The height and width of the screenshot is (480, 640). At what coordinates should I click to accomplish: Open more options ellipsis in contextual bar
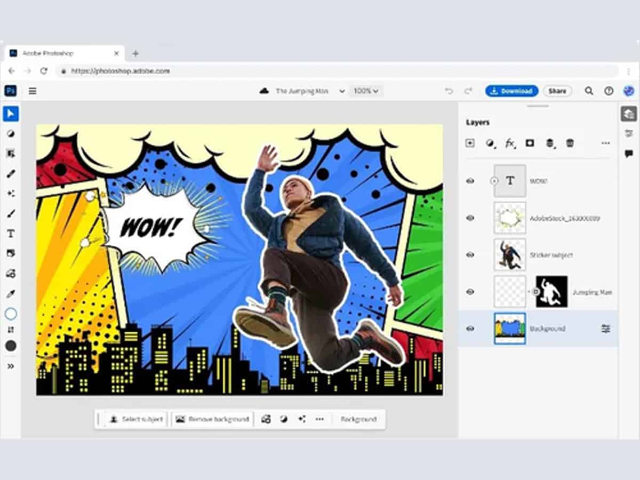click(x=319, y=419)
